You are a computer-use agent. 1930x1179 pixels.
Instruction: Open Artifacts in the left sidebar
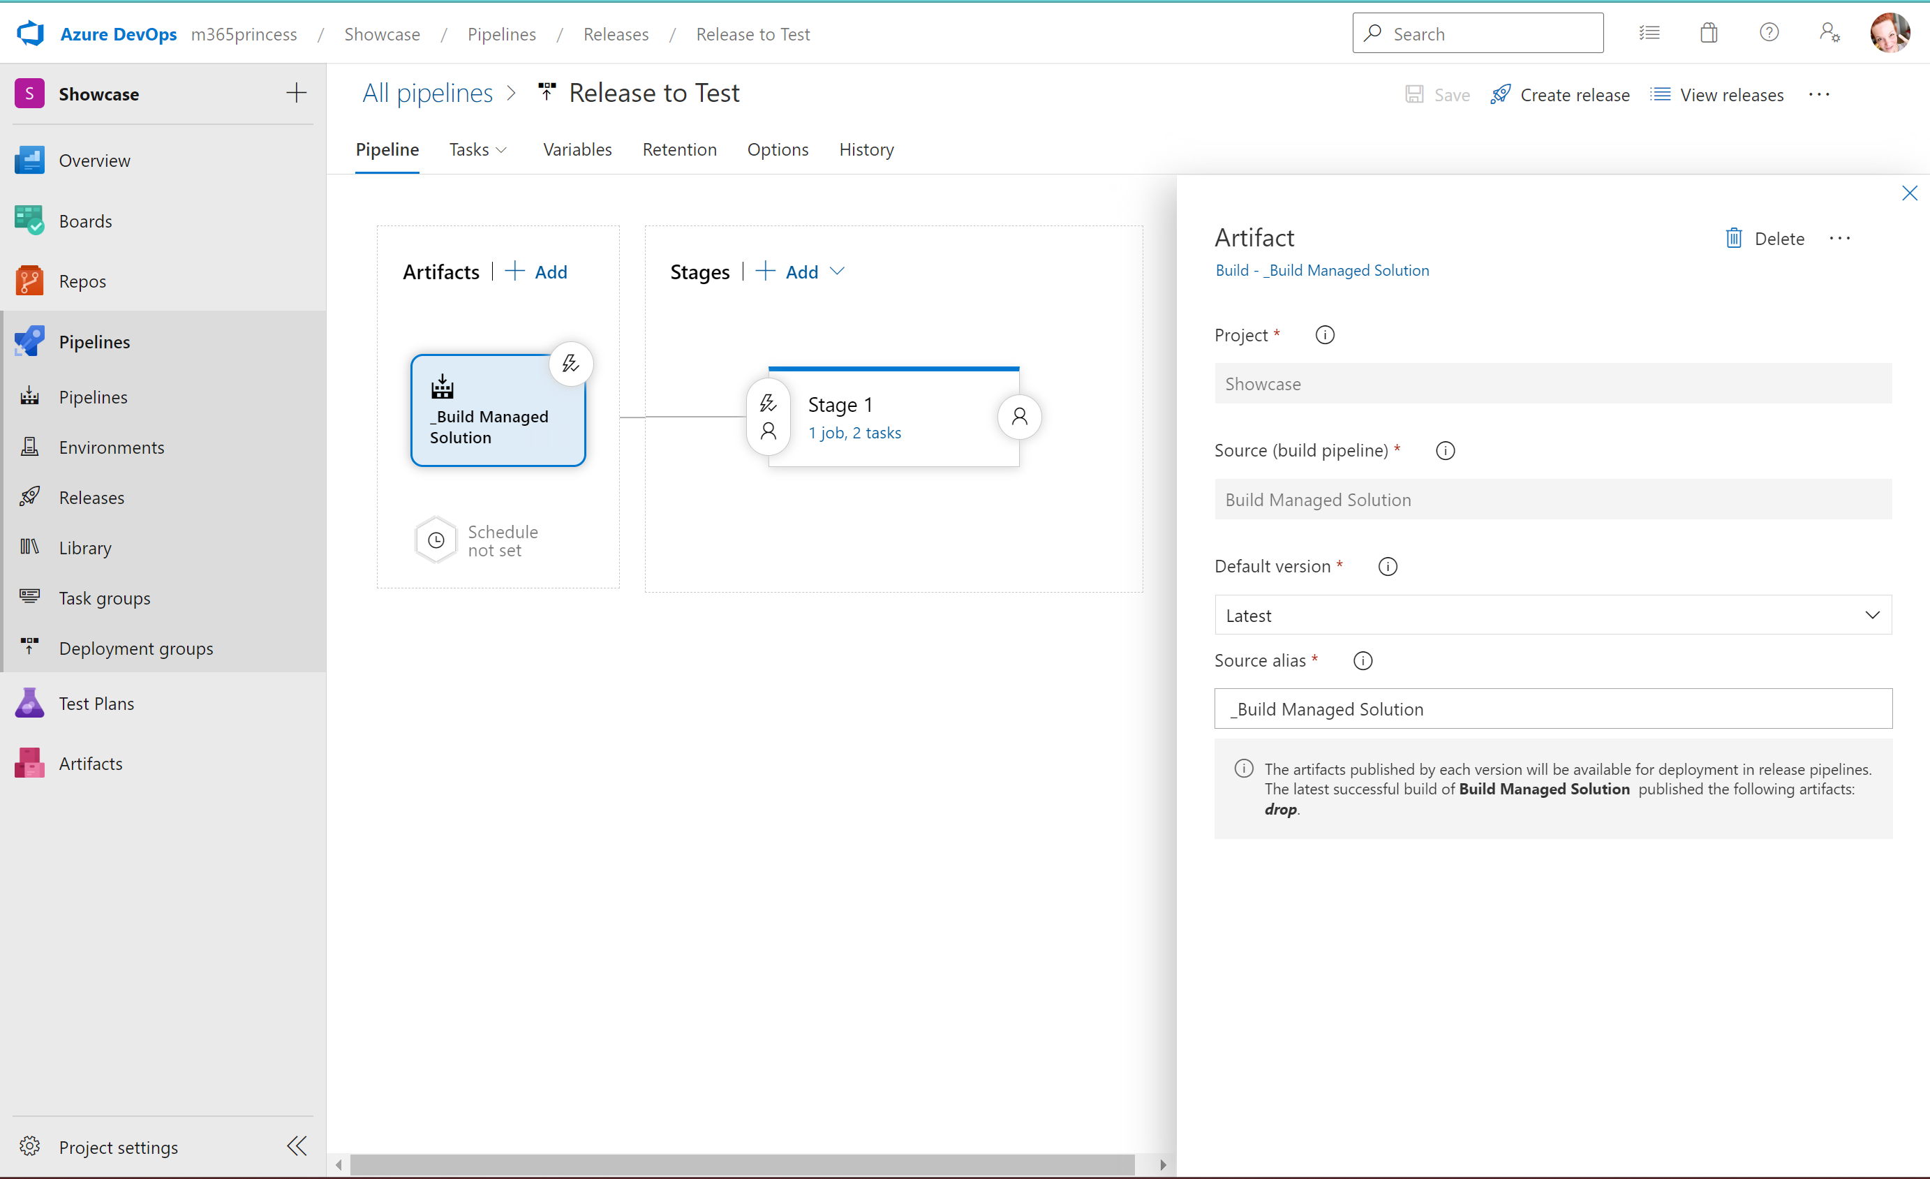click(163, 764)
